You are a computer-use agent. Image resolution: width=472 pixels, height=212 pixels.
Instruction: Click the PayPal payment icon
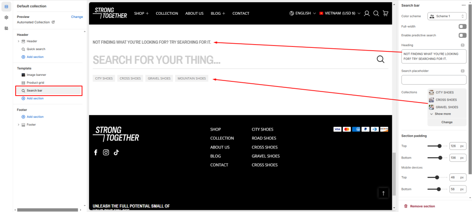click(366, 129)
